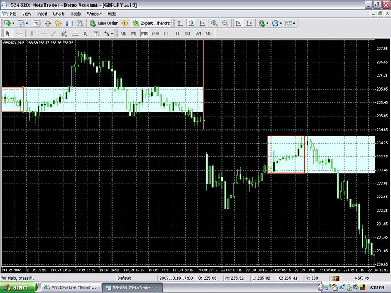This screenshot has height=293, width=391.
Task: Open the View menu
Action: pos(26,14)
